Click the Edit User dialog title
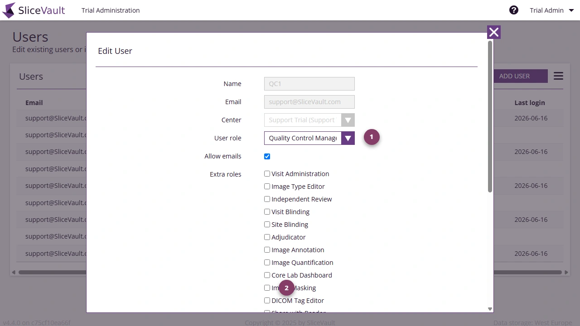The height and width of the screenshot is (326, 580). pyautogui.click(x=115, y=51)
